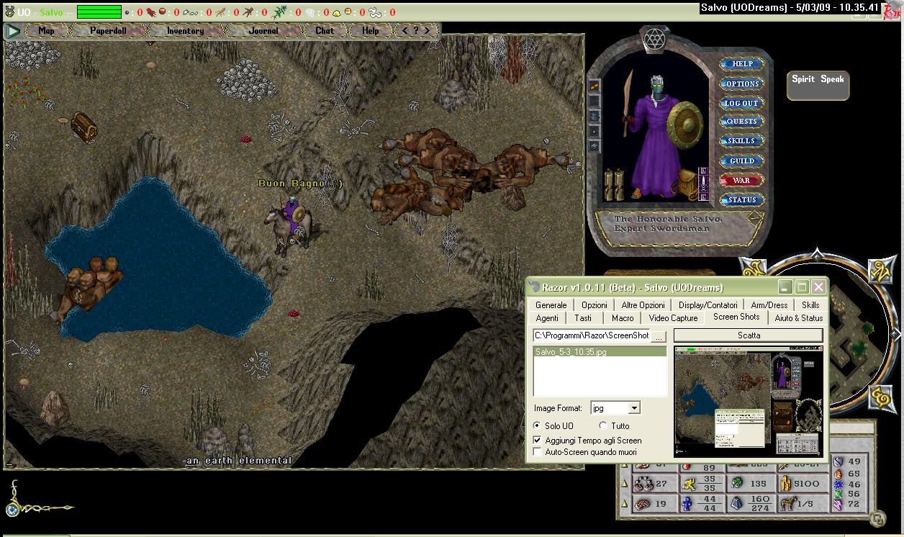Click the scrolls icon on the paperdoll

coord(613,184)
